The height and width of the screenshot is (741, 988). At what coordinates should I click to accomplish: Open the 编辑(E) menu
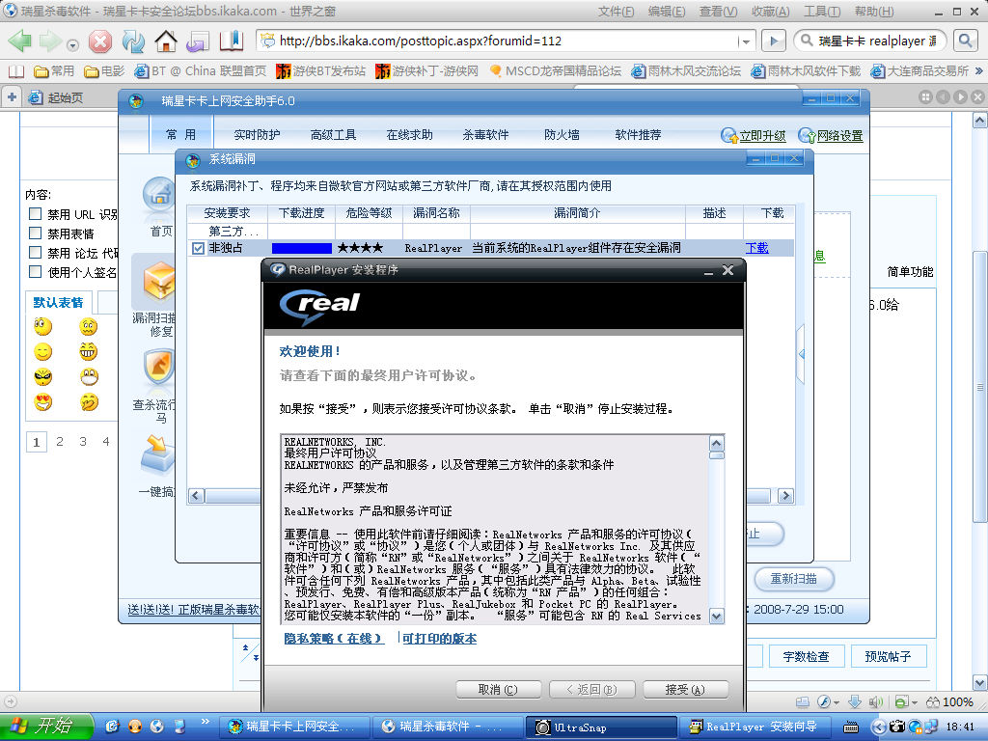(x=667, y=12)
